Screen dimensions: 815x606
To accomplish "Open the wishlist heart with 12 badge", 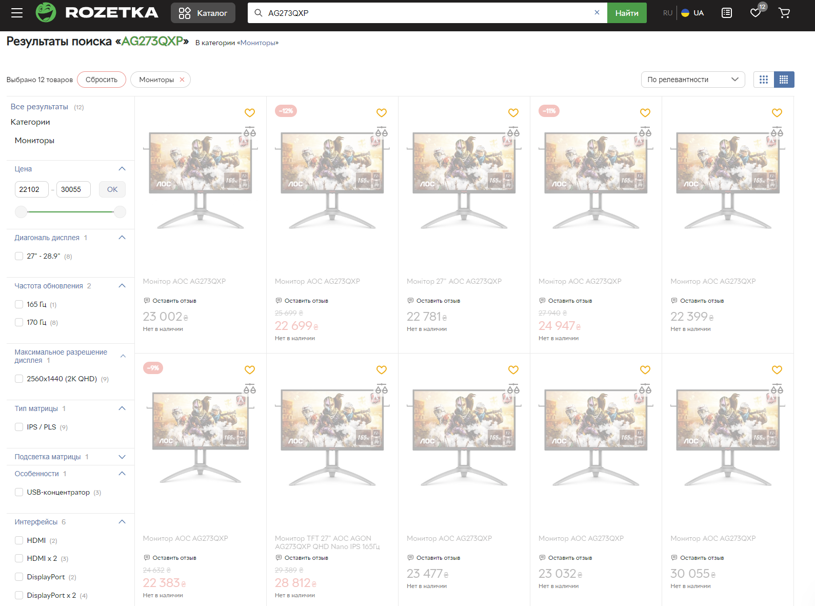I will [x=756, y=13].
